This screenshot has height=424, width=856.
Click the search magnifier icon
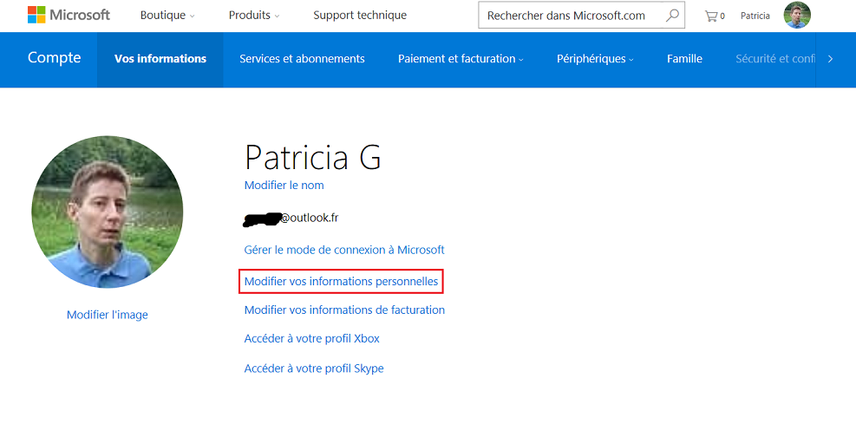673,16
